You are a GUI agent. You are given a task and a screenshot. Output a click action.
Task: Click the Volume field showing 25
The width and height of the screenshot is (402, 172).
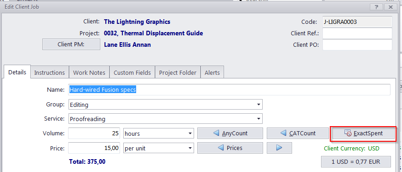pos(94,133)
